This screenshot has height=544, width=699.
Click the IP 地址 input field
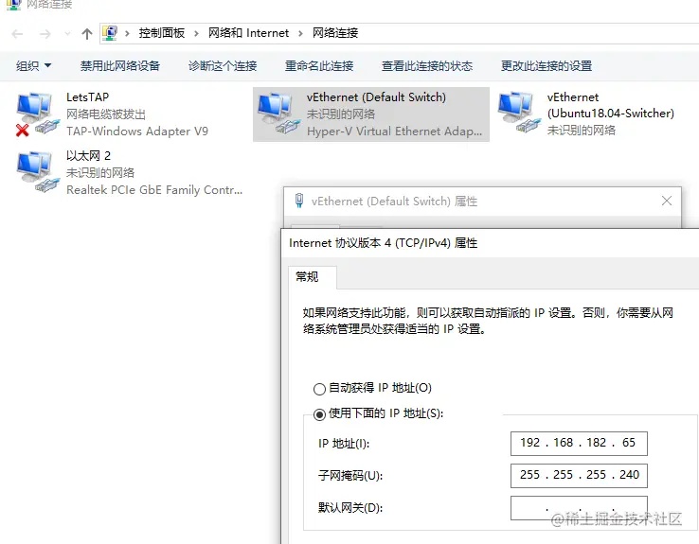(579, 443)
